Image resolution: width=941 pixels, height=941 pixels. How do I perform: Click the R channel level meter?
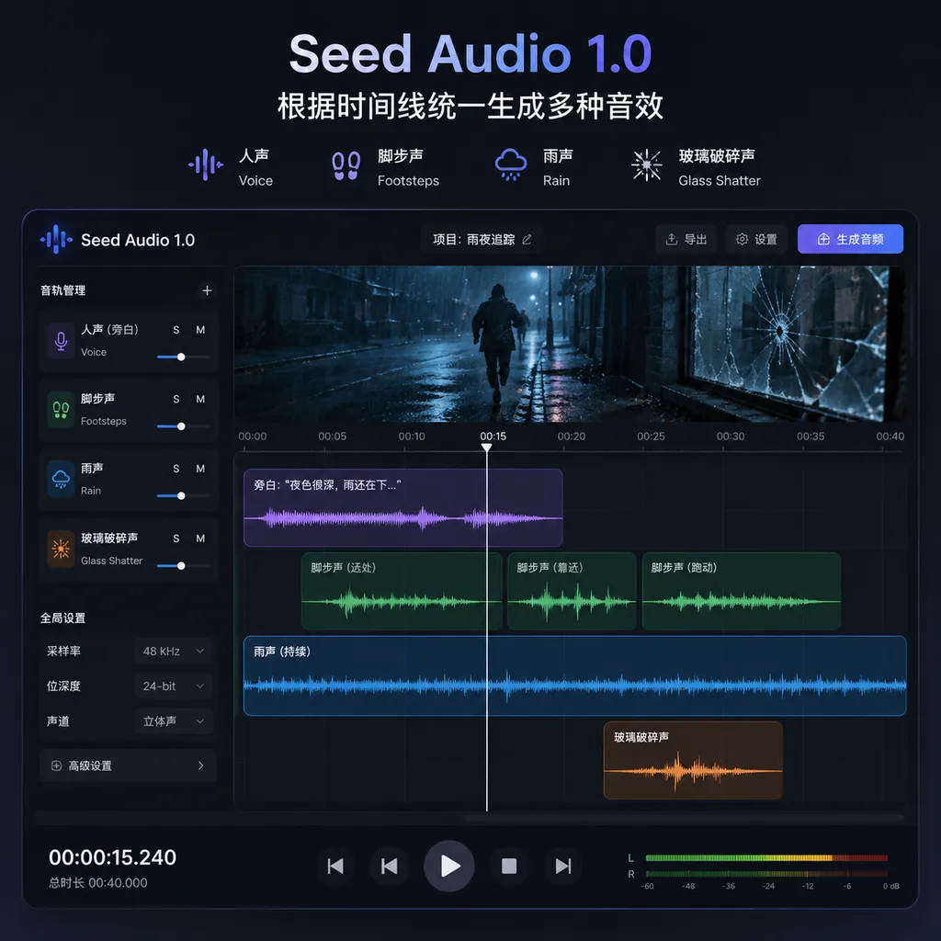click(x=766, y=874)
